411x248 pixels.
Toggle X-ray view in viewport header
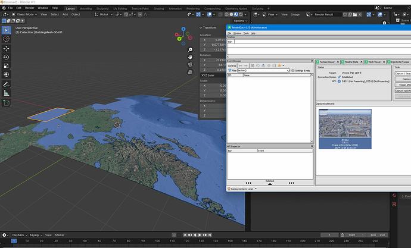point(220,14)
